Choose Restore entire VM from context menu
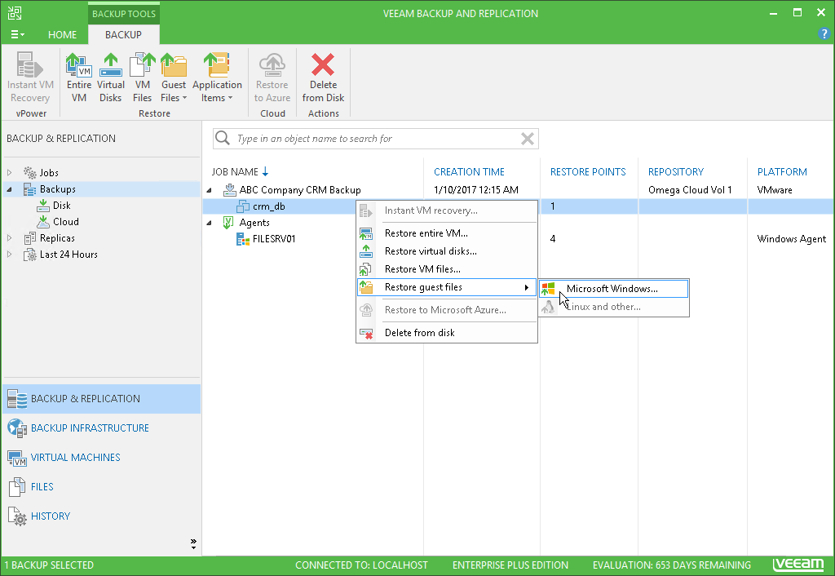Viewport: 835px width, 576px height. tap(446, 233)
